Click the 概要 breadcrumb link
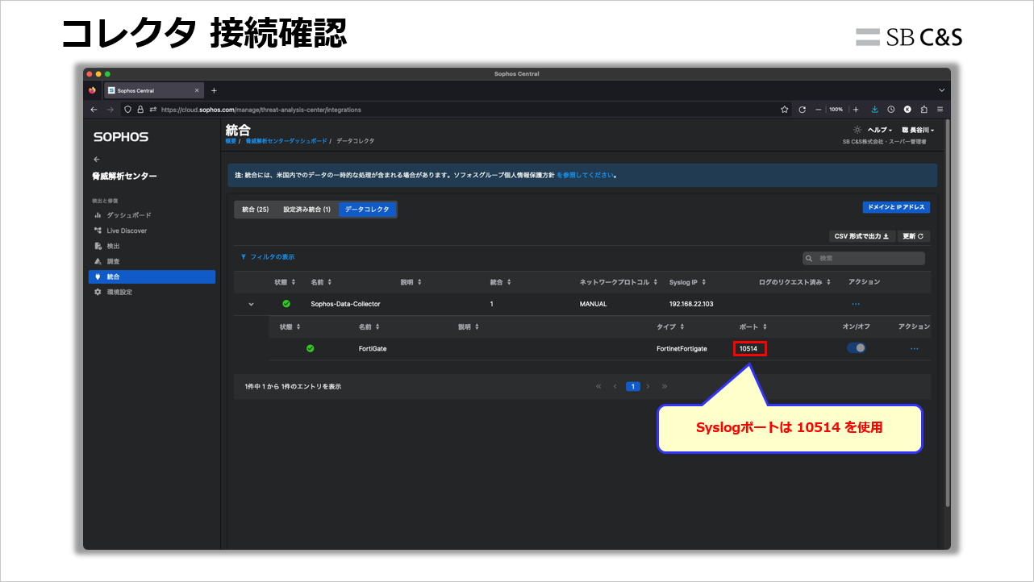 pos(231,141)
